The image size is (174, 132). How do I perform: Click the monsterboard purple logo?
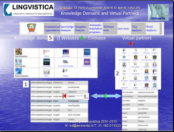[x=87, y=62]
